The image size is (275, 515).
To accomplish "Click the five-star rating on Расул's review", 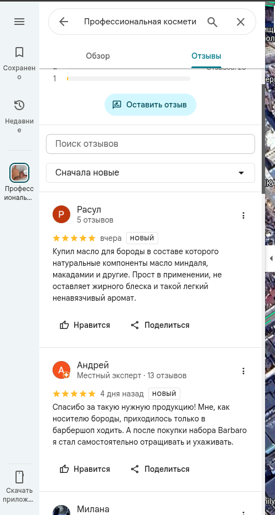I will point(74,238).
